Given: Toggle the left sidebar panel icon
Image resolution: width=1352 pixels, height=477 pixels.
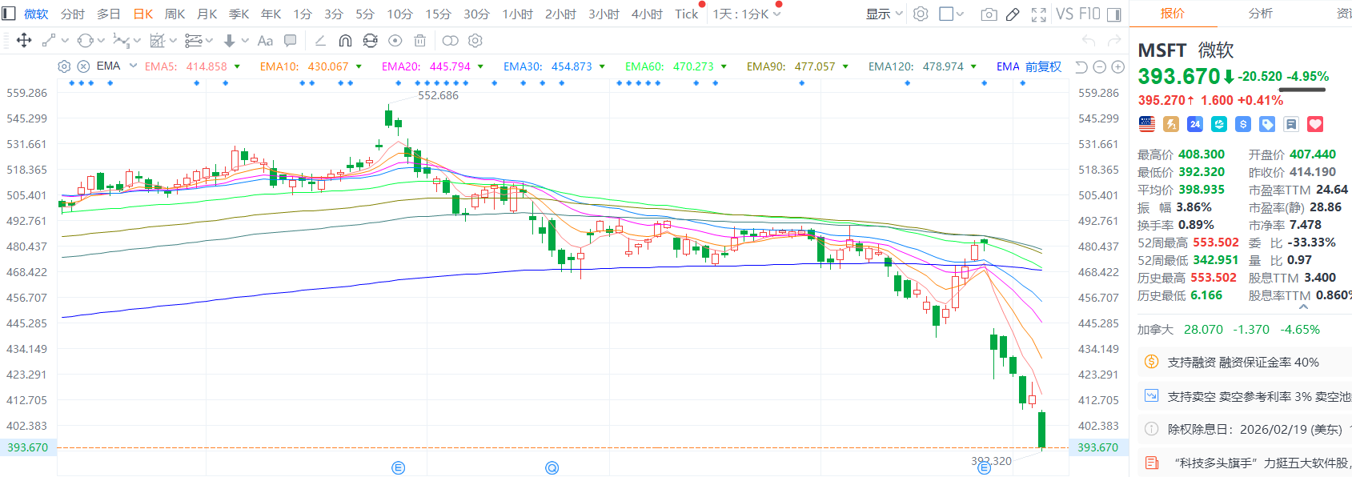Looking at the screenshot, I should 9,13.
